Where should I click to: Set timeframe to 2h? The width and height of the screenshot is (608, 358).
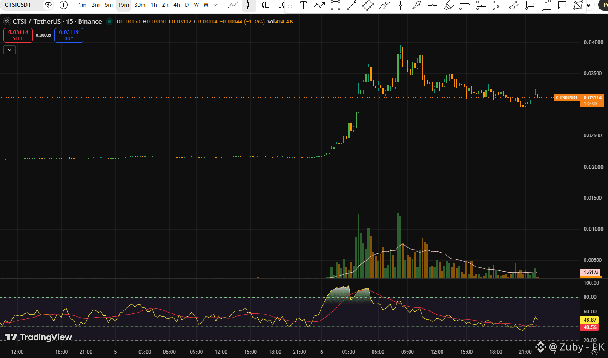165,5
